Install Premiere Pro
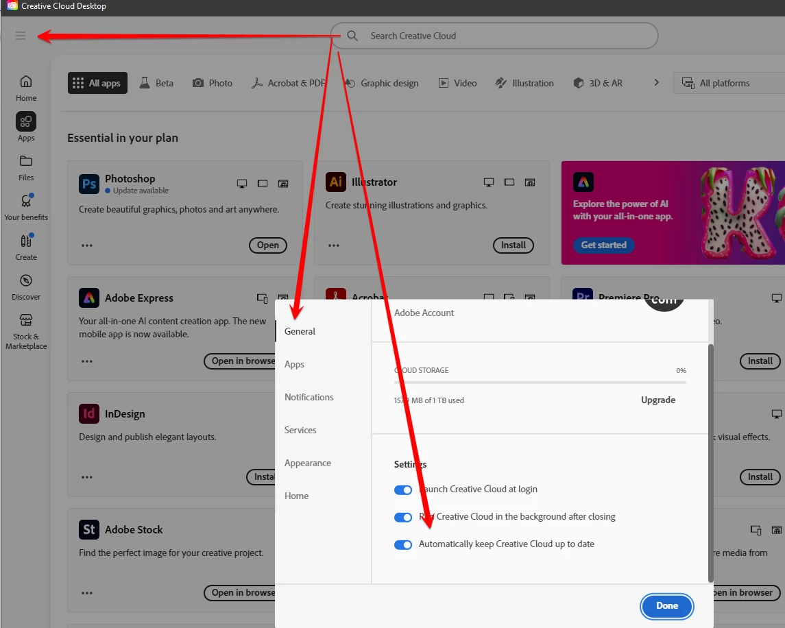This screenshot has height=628, width=785. click(760, 361)
